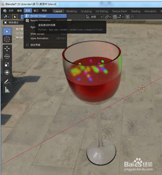162x175 pixels.
Task: Open the snap element dropdown
Action: tap(121, 17)
